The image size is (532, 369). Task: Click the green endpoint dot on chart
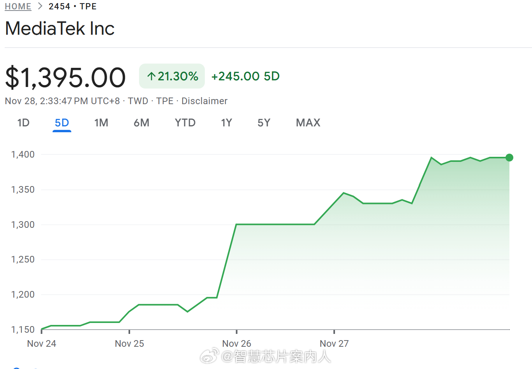[509, 158]
